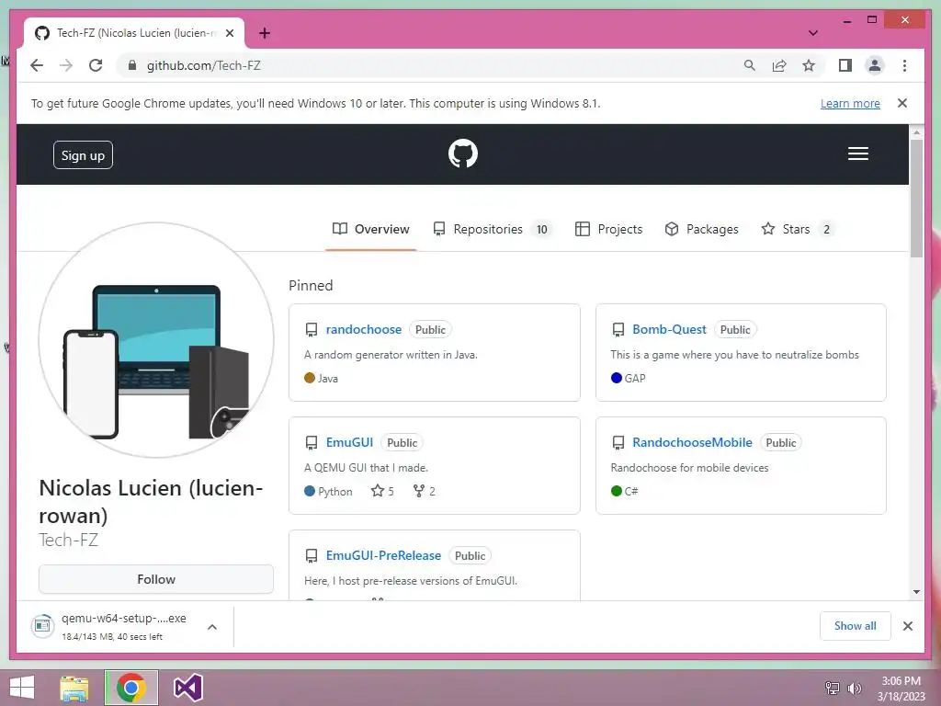Open the volume tray icon
This screenshot has height=706, width=941.
click(854, 688)
